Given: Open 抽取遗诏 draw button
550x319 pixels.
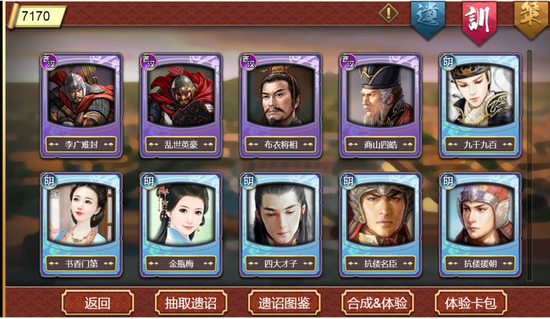Looking at the screenshot, I should pyautogui.click(x=191, y=303).
